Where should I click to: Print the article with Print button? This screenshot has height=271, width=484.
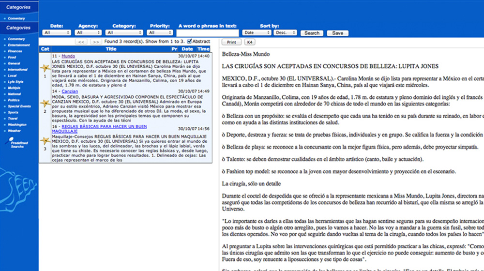(x=231, y=43)
